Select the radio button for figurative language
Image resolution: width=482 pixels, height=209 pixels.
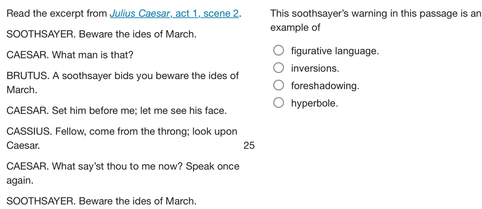(278, 51)
